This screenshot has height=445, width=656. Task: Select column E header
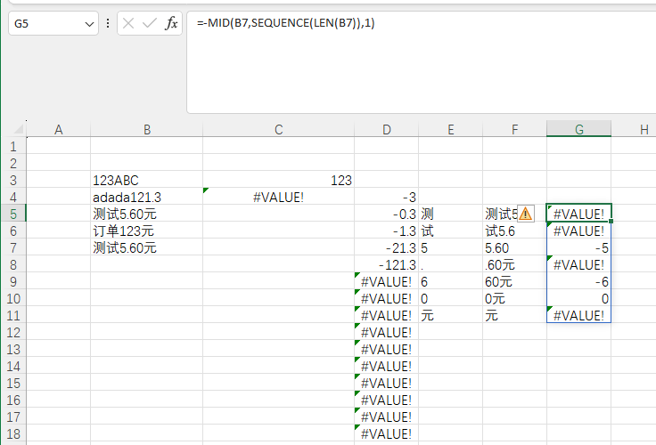451,129
